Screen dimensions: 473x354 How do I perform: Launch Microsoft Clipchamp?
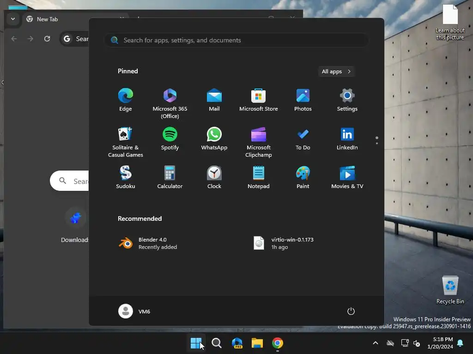[x=259, y=142]
